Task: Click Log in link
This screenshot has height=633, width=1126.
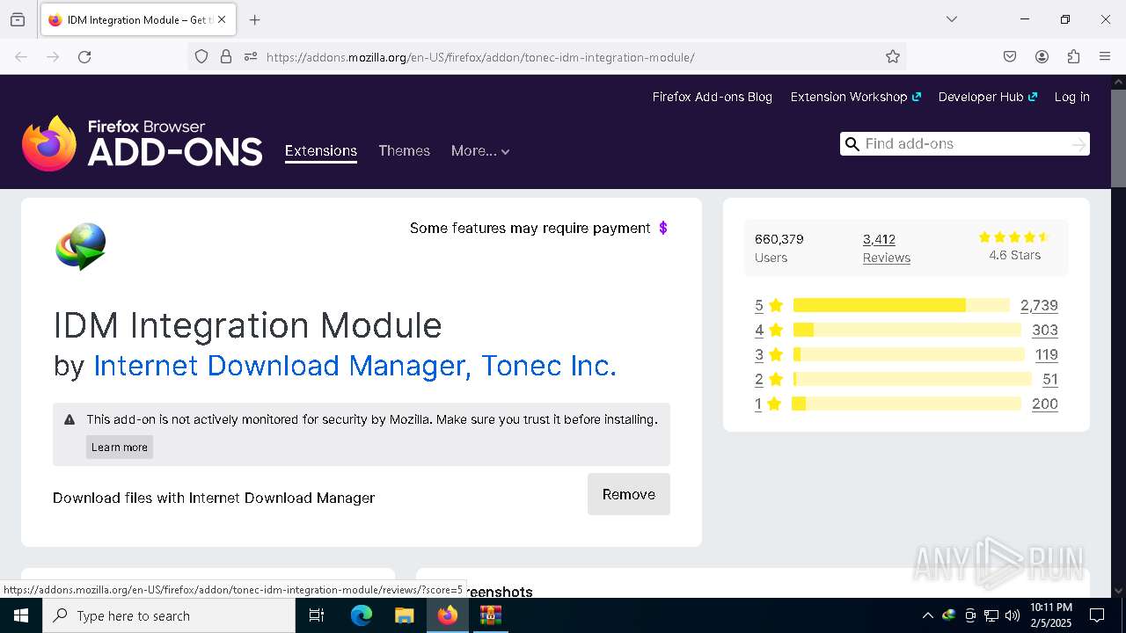Action: (x=1071, y=97)
